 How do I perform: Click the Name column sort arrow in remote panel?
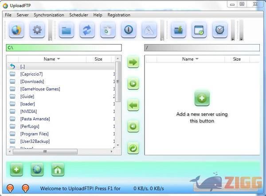click(197, 59)
